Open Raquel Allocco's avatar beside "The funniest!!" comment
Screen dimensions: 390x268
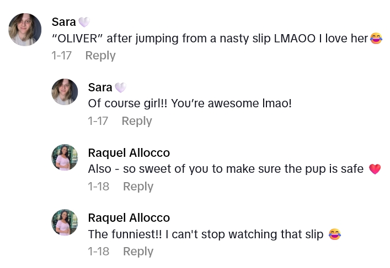[65, 222]
